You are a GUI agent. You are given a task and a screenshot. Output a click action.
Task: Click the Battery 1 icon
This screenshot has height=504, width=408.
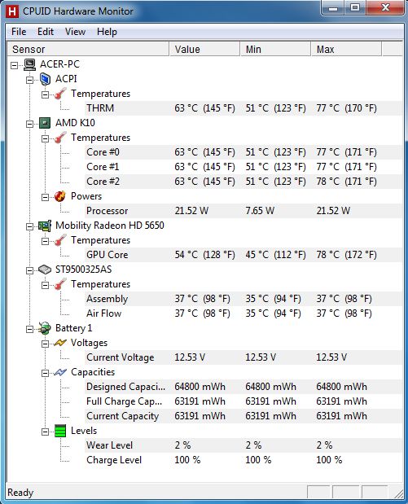point(45,328)
